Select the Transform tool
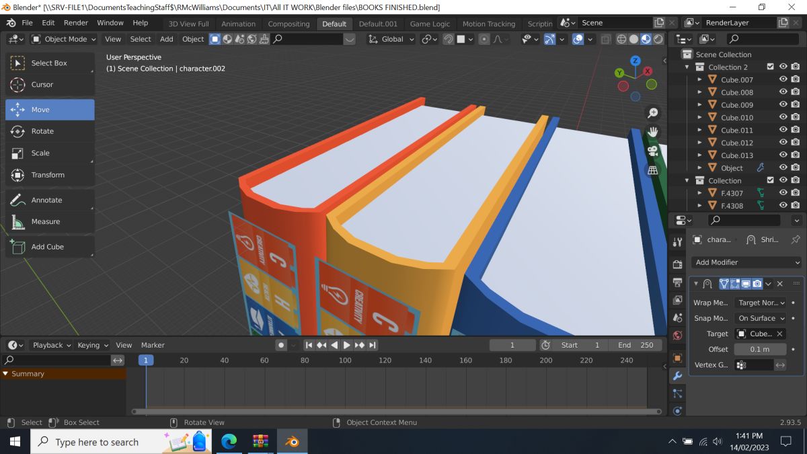Viewport: 807px width, 454px height. click(50, 175)
